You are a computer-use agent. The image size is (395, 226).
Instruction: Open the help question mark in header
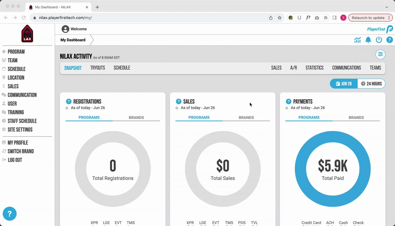(389, 40)
